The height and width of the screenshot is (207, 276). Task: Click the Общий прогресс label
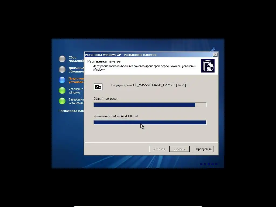point(105,99)
